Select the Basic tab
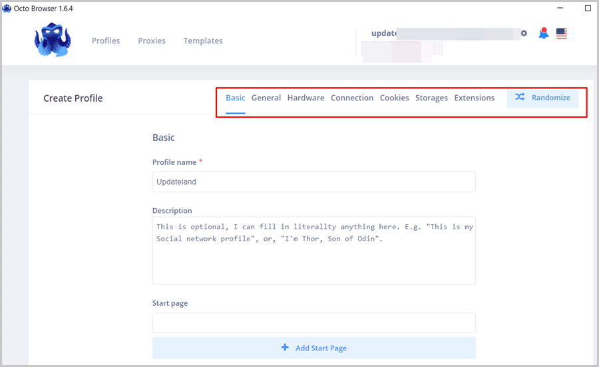 pos(235,98)
